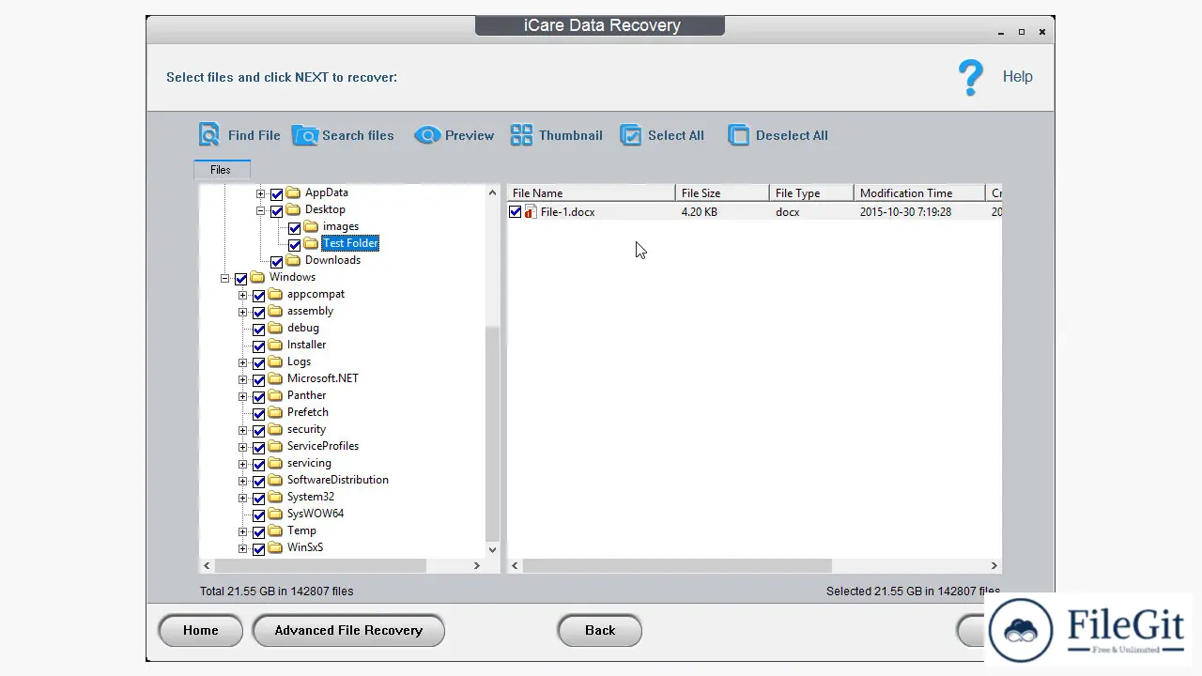Click the folder tree vertical scrollbar thumb
The width and height of the screenshot is (1202, 676).
point(492,432)
